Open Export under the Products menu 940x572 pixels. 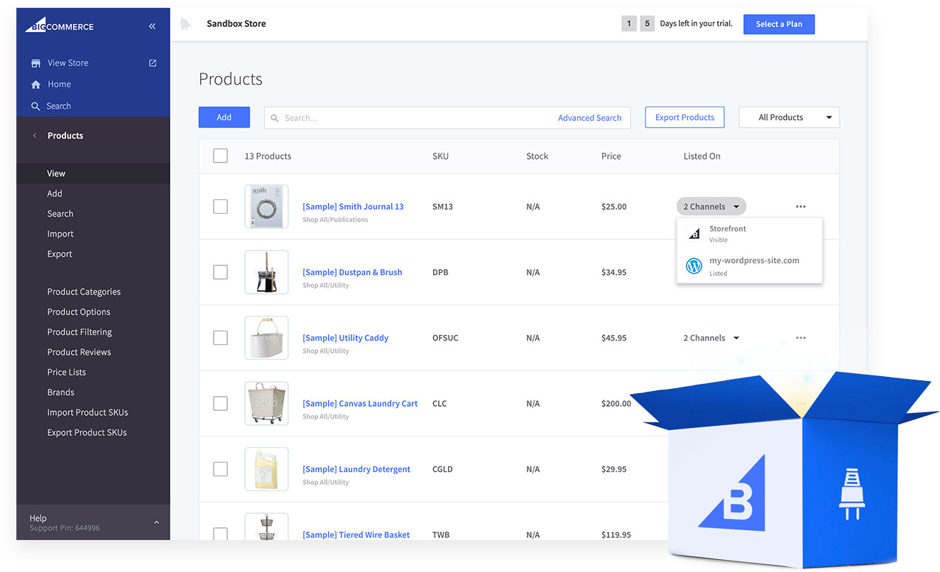pyautogui.click(x=59, y=253)
